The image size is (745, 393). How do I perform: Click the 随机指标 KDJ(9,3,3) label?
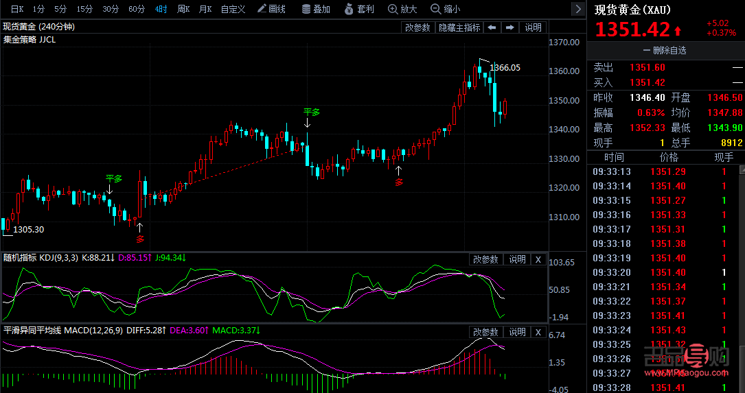click(x=41, y=258)
